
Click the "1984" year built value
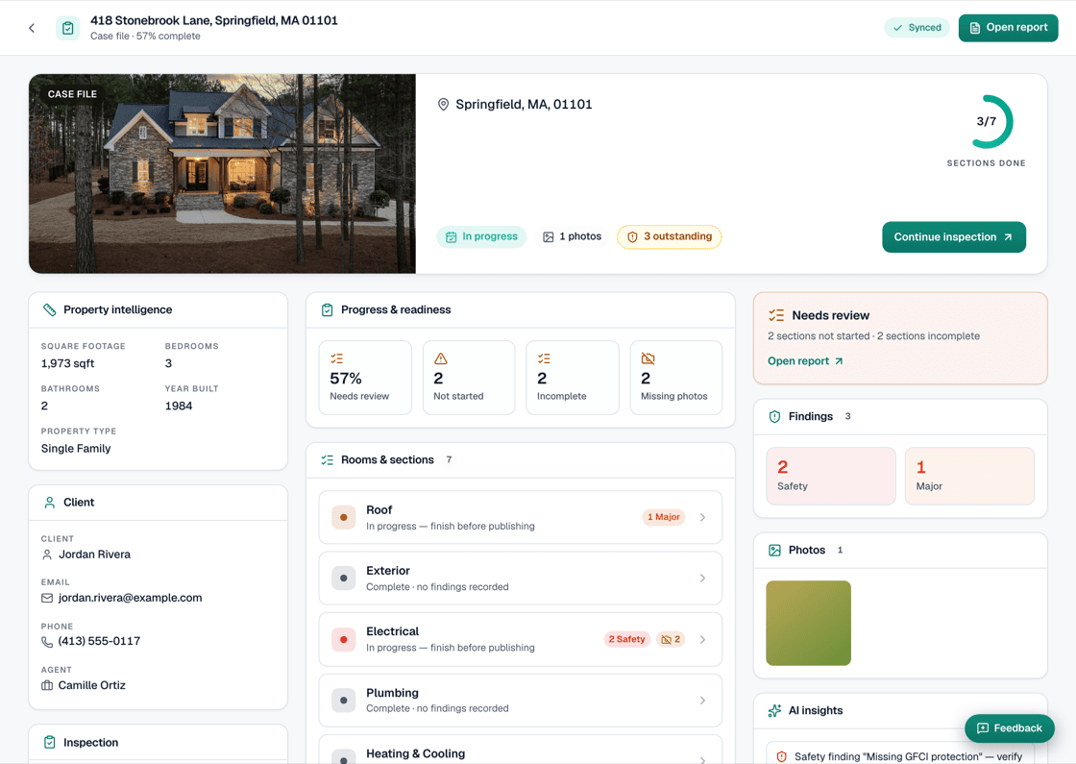[179, 406]
